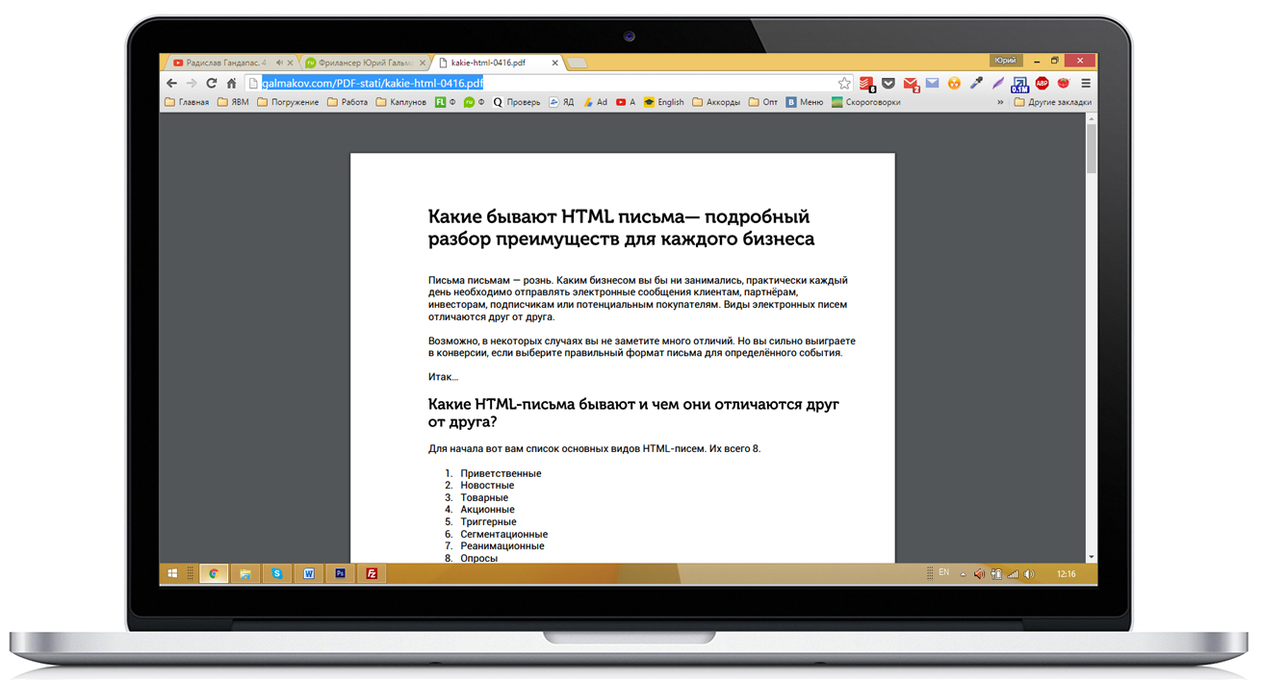The width and height of the screenshot is (1261, 680).
Task: Open File Explorer from the taskbar
Action: (245, 574)
